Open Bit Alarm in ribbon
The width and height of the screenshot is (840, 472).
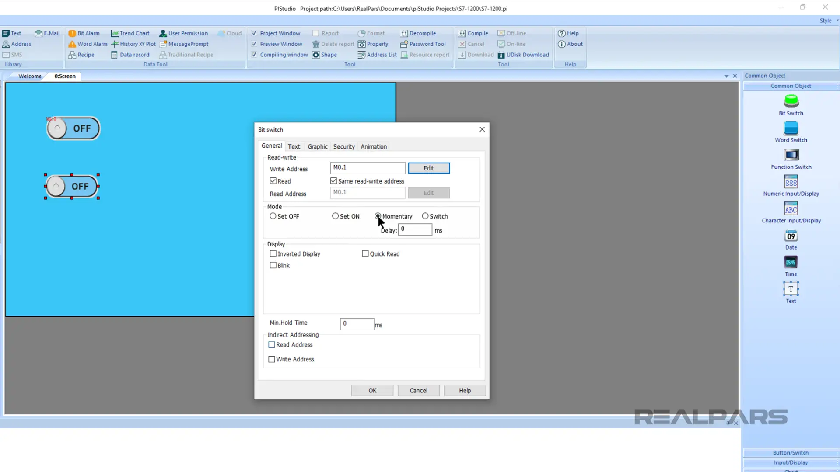(84, 33)
